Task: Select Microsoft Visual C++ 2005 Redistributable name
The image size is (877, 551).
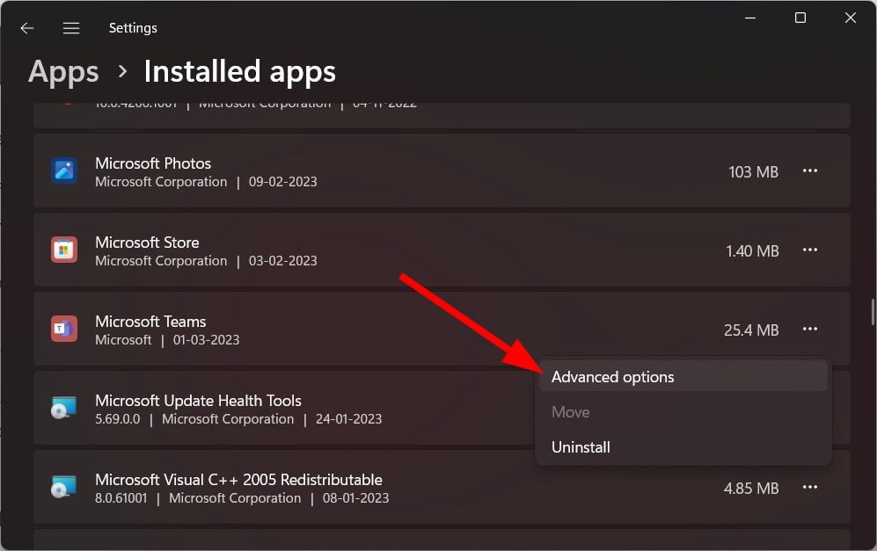Action: [x=239, y=480]
